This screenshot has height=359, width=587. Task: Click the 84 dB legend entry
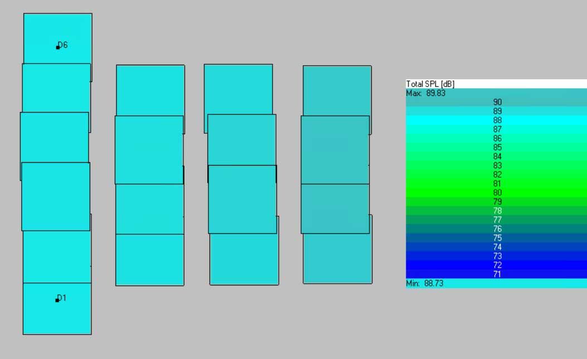pos(496,157)
